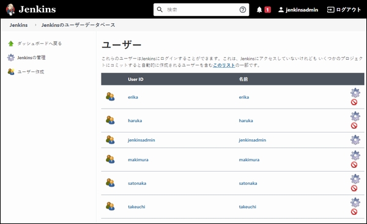Image resolution: width=367 pixels, height=224 pixels.
Task: Open Jenkinsの管理 in sidebar
Action: 31,57
